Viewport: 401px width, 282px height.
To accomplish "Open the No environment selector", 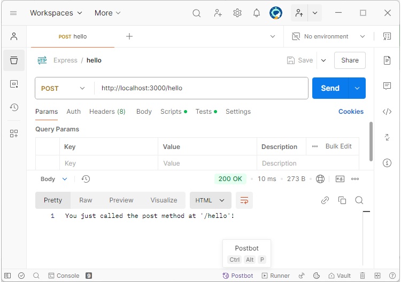I will tap(328, 36).
